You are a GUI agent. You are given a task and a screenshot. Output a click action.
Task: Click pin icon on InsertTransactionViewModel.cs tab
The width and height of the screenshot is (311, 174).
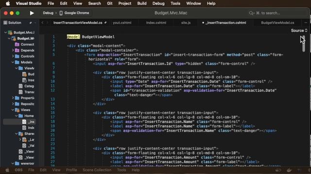(x=105, y=23)
